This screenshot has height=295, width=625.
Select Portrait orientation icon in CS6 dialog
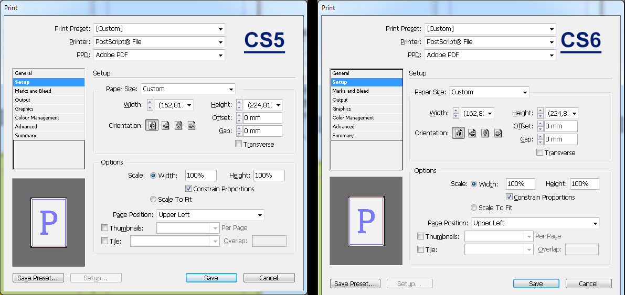click(459, 133)
